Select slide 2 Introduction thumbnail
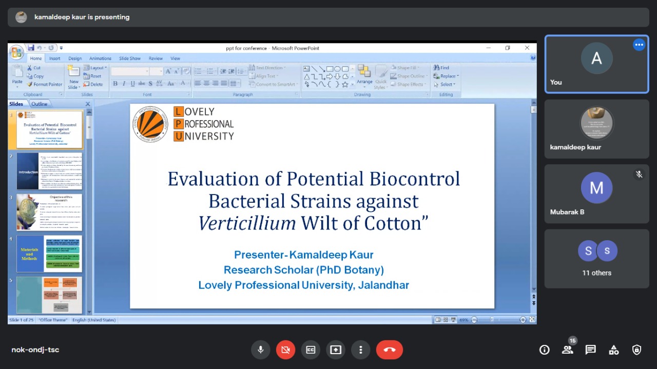Image resolution: width=657 pixels, height=369 pixels. (x=49, y=172)
